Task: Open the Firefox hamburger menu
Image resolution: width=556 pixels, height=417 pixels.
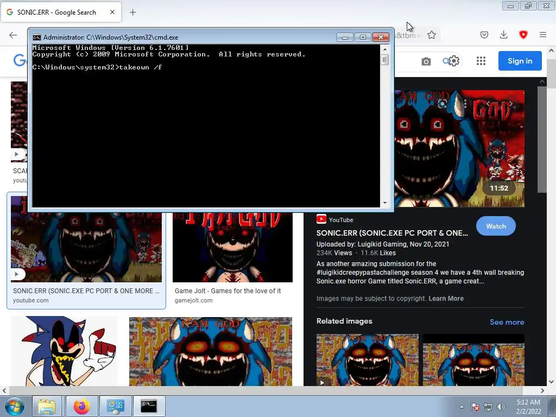Action: tap(542, 35)
